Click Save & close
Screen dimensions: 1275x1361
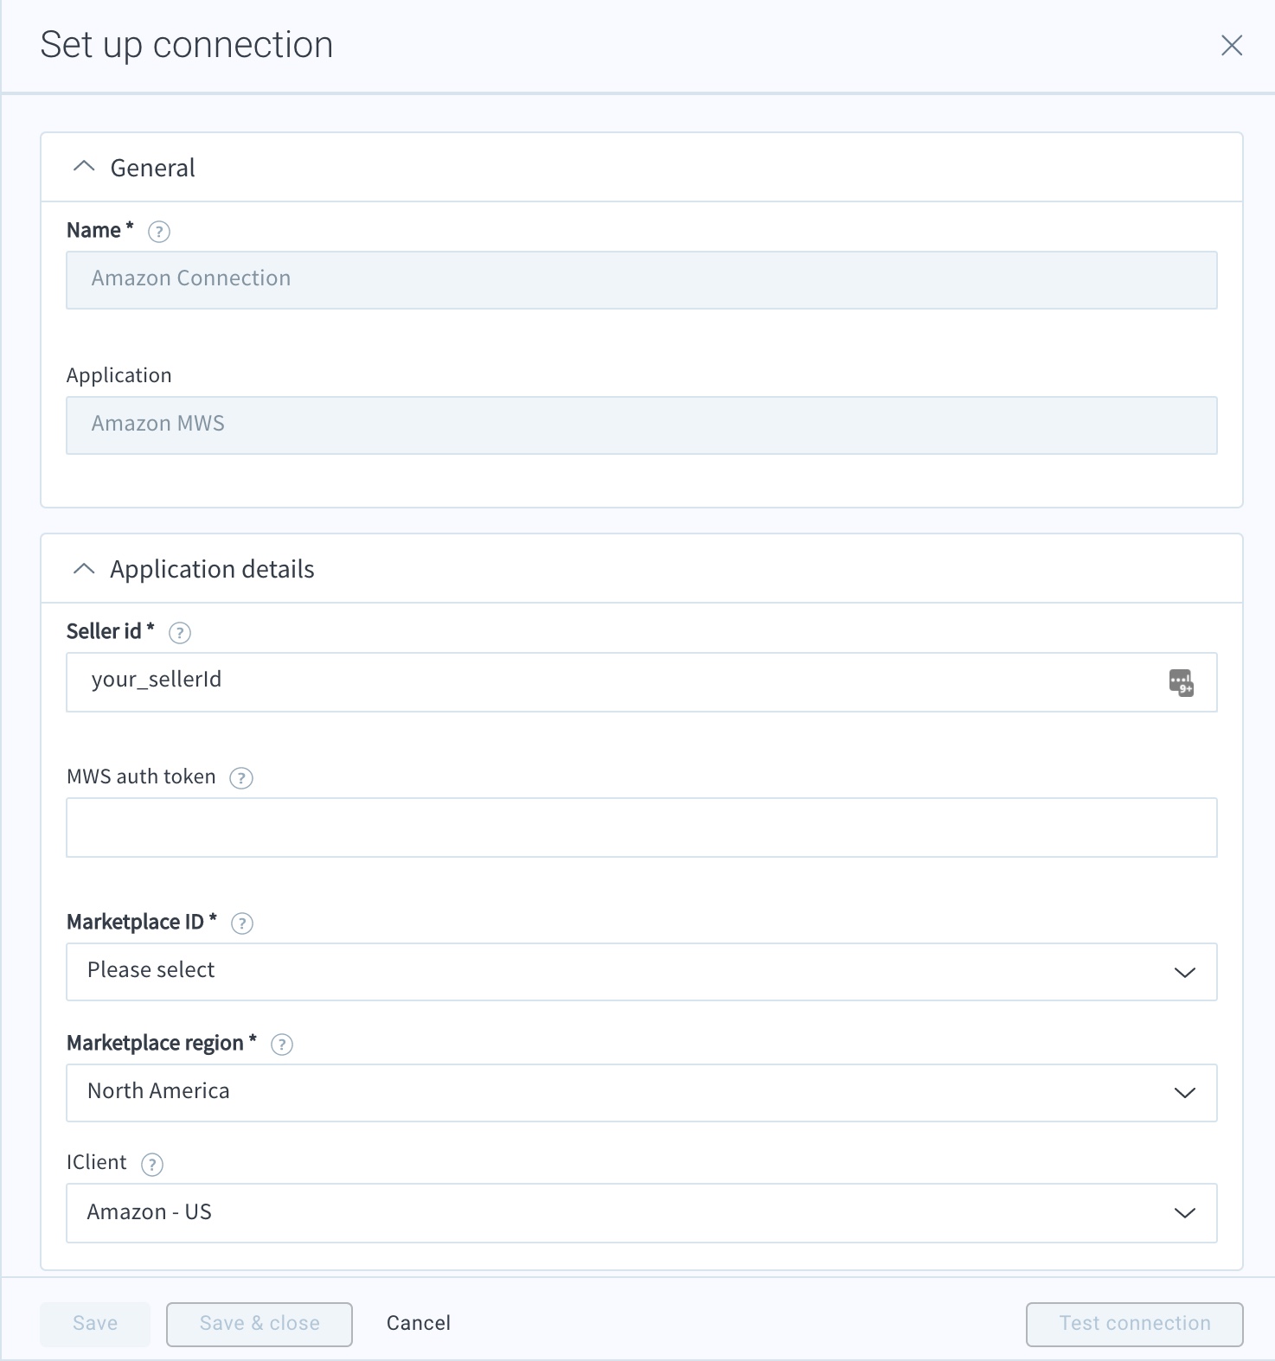coord(259,1323)
